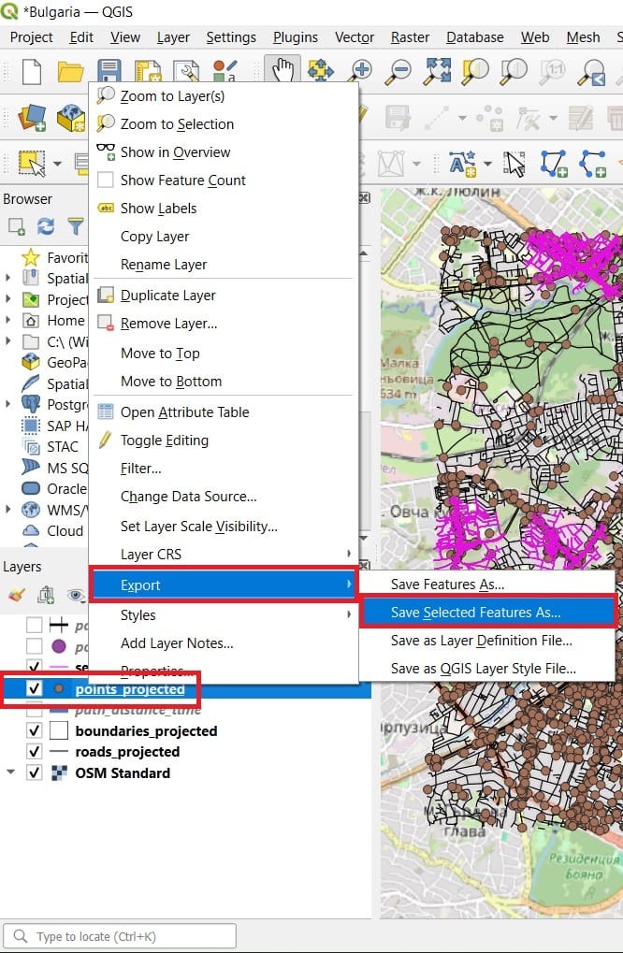This screenshot has width=623, height=953.
Task: Open the Raster menu
Action: [x=410, y=37]
